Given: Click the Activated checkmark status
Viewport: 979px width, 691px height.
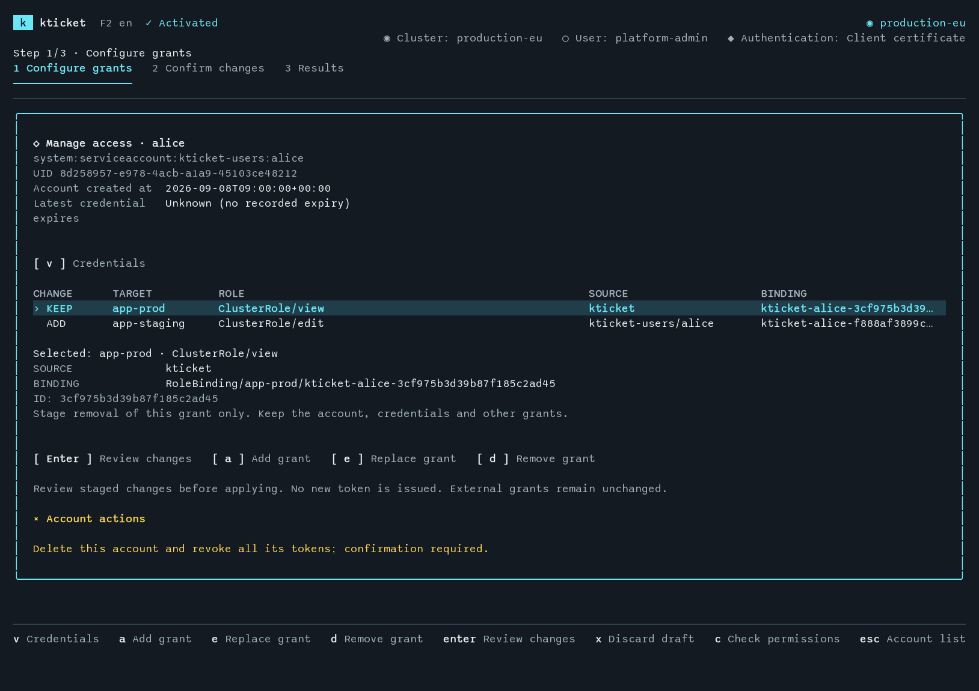Looking at the screenshot, I should pyautogui.click(x=182, y=23).
